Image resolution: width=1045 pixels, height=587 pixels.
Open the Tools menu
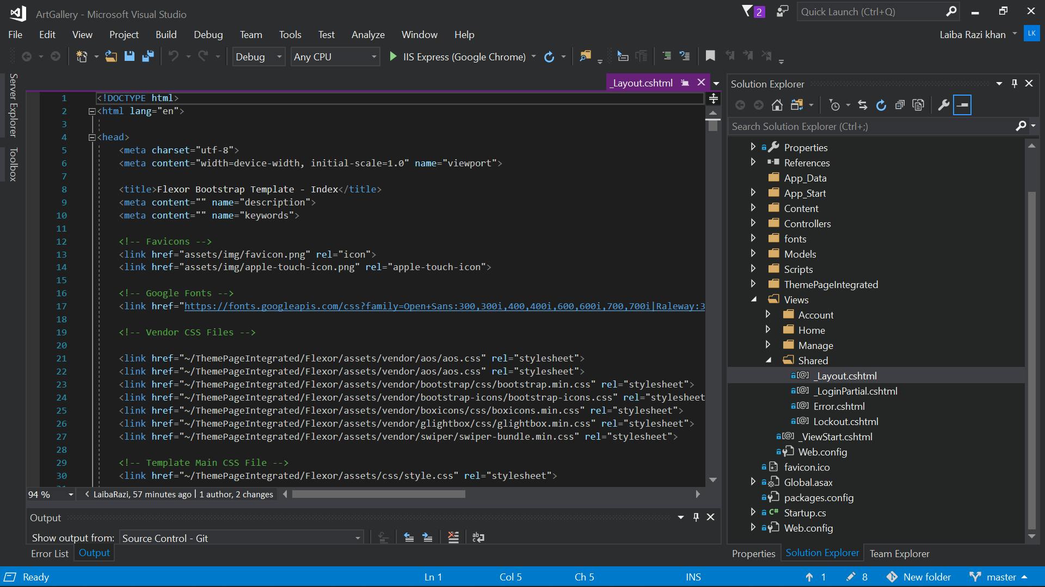290,34
